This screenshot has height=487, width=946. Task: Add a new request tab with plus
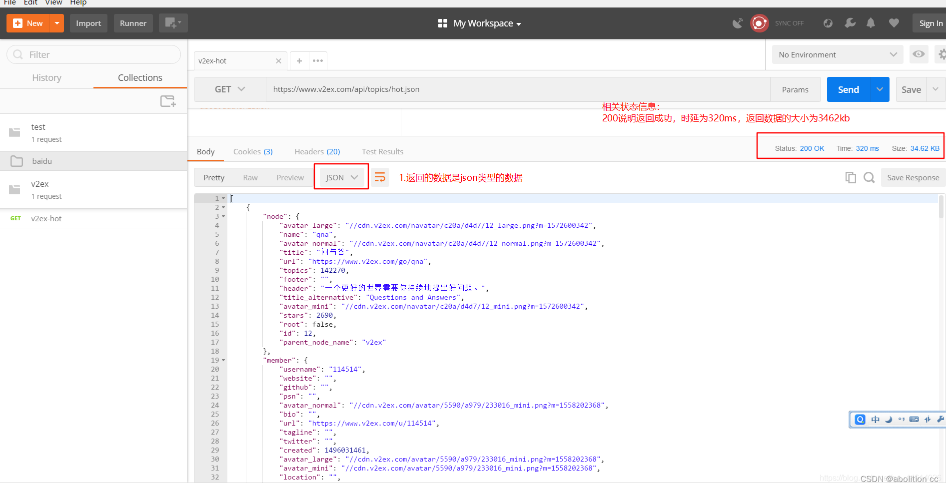coord(299,61)
